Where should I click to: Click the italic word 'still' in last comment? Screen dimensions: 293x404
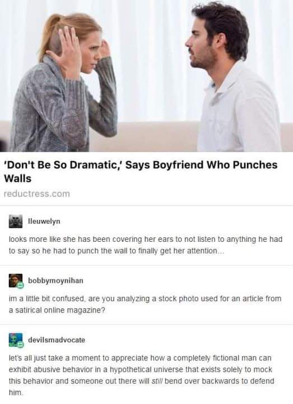pyautogui.click(x=157, y=381)
